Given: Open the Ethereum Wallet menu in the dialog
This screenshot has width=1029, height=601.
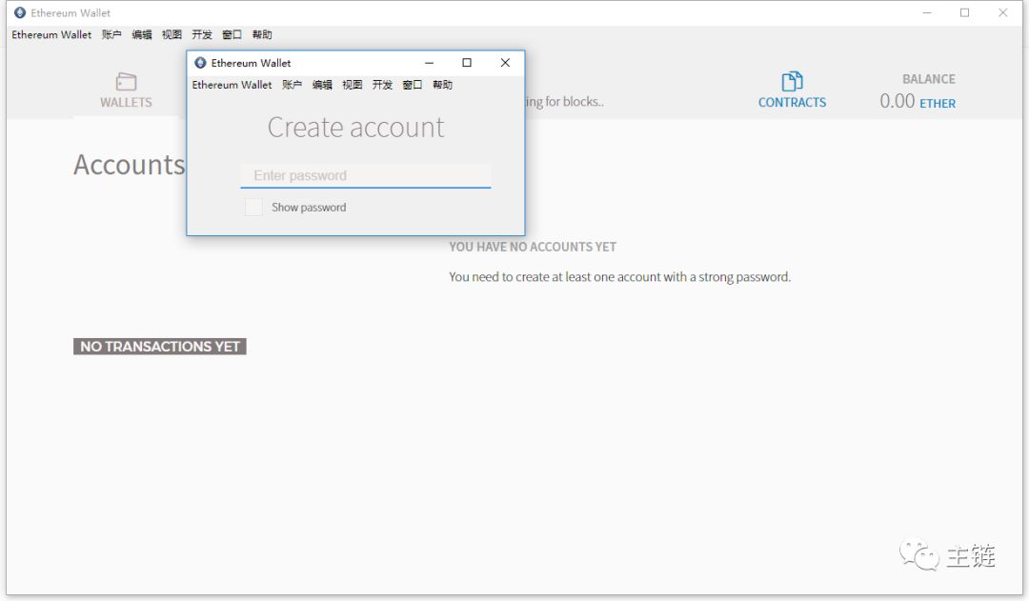Looking at the screenshot, I should point(232,85).
